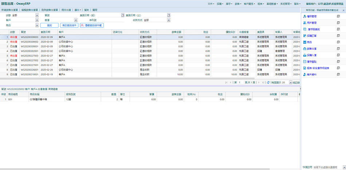The image size is (346, 170).
Task: Click the 採購入庫 sidebar icon
Action: point(304,55)
